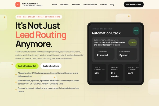Select the Lead Intake AI scored card
Screen dimensions: 159x106
click(104, 54)
